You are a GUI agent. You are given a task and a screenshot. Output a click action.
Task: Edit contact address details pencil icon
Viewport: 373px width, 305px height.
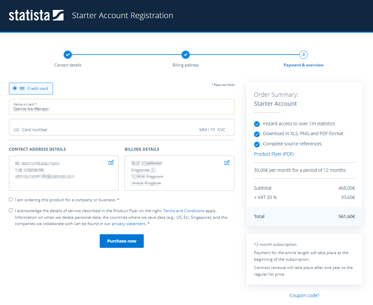(x=111, y=163)
